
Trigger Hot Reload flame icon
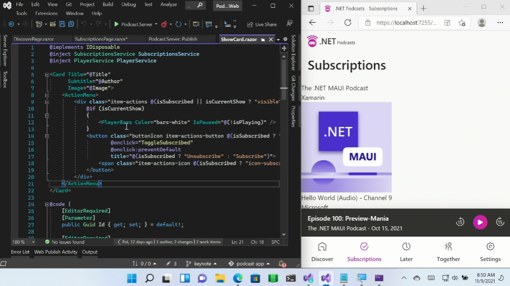coord(164,24)
